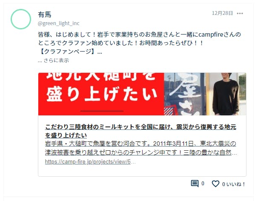Click the second description line 津波被害を乗り越え
This screenshot has height=201, width=258.
(141, 152)
